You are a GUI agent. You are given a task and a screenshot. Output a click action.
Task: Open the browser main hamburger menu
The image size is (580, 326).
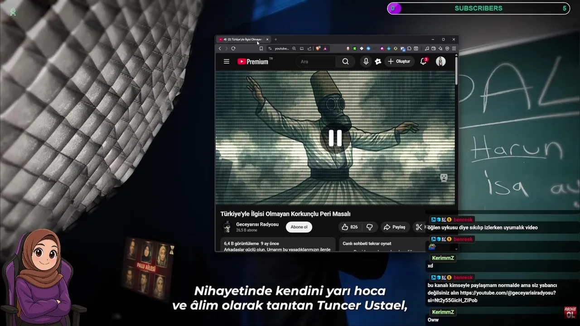(x=454, y=48)
